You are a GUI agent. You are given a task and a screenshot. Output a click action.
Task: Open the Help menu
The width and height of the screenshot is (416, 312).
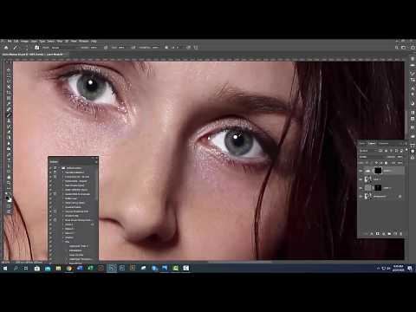[94, 42]
